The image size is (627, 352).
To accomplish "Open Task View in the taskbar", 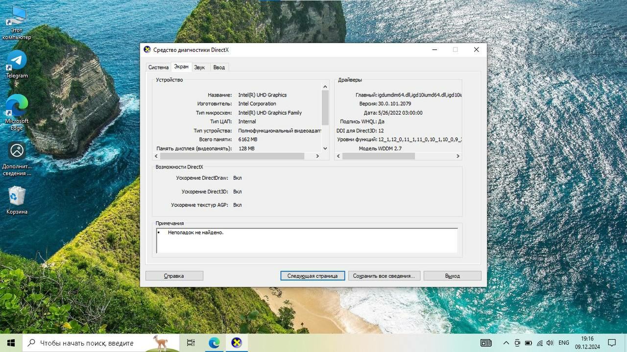I will tap(191, 343).
